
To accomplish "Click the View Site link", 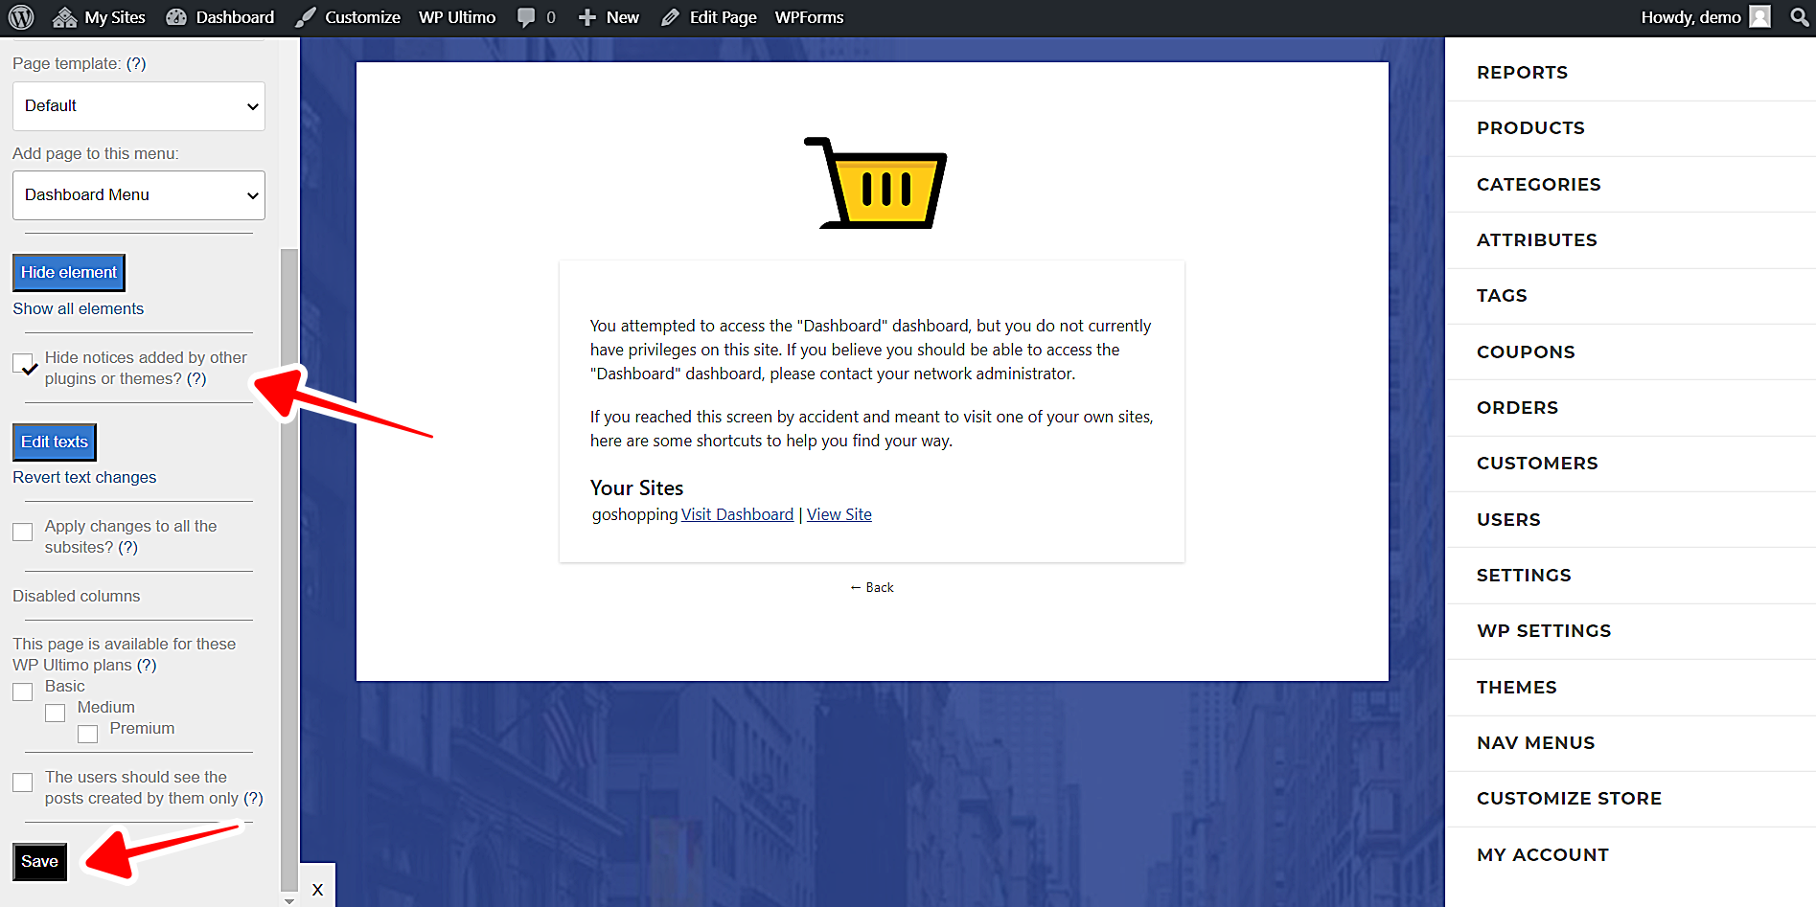I will tap(839, 514).
